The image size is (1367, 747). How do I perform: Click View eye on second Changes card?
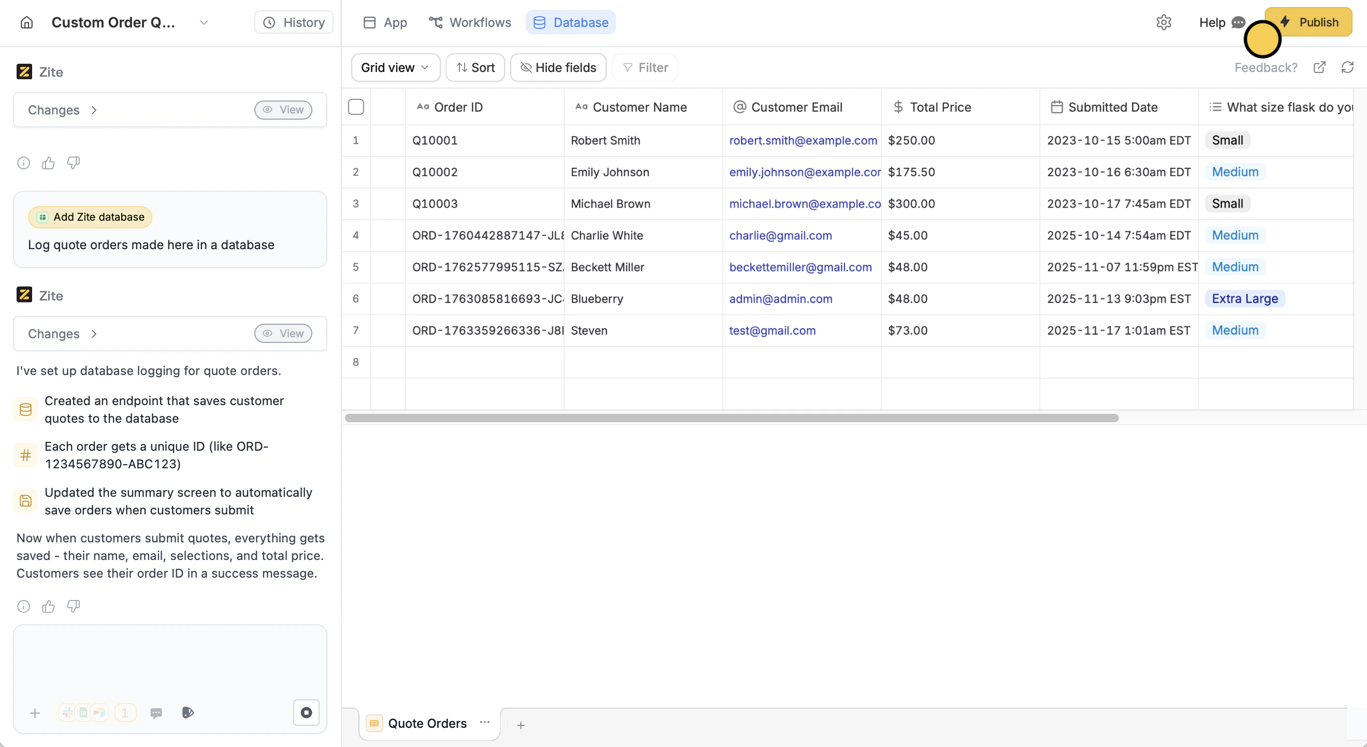[x=283, y=334]
